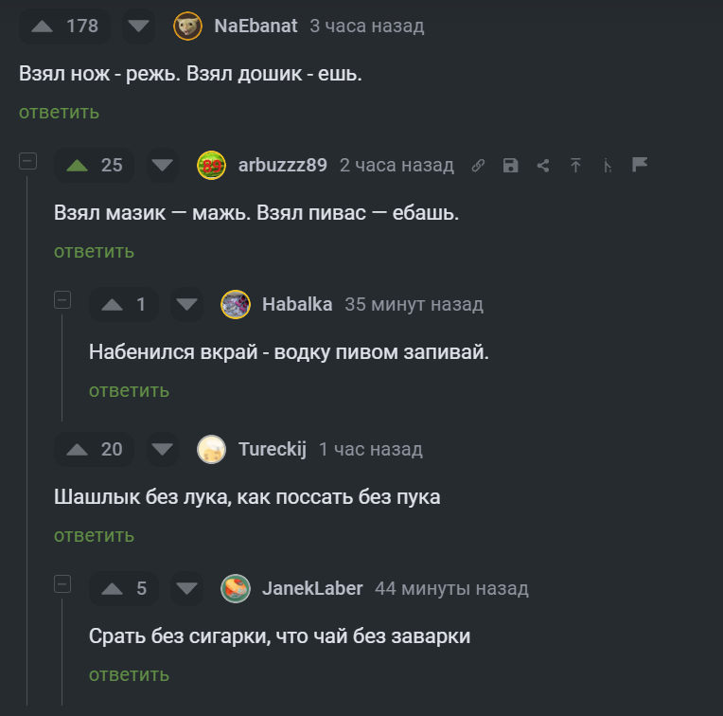This screenshot has width=723, height=716.
Task: Click arbuzzz89's avatar picture
Action: pyautogui.click(x=211, y=166)
